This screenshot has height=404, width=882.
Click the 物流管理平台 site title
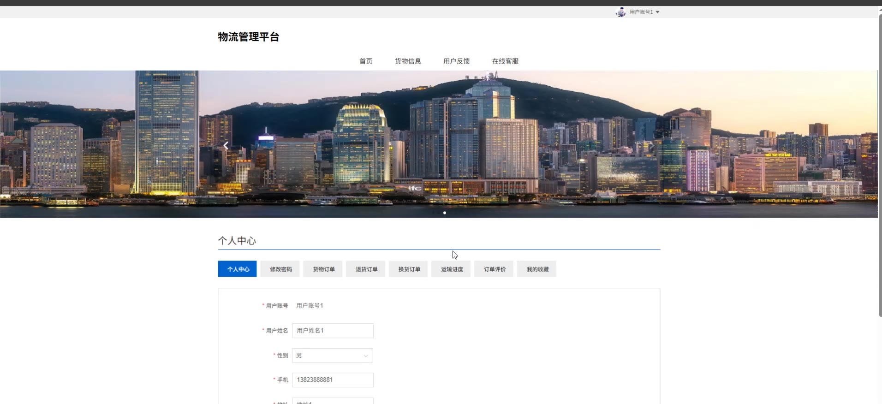coord(248,37)
